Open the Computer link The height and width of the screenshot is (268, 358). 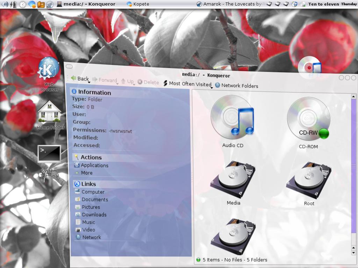click(x=89, y=192)
